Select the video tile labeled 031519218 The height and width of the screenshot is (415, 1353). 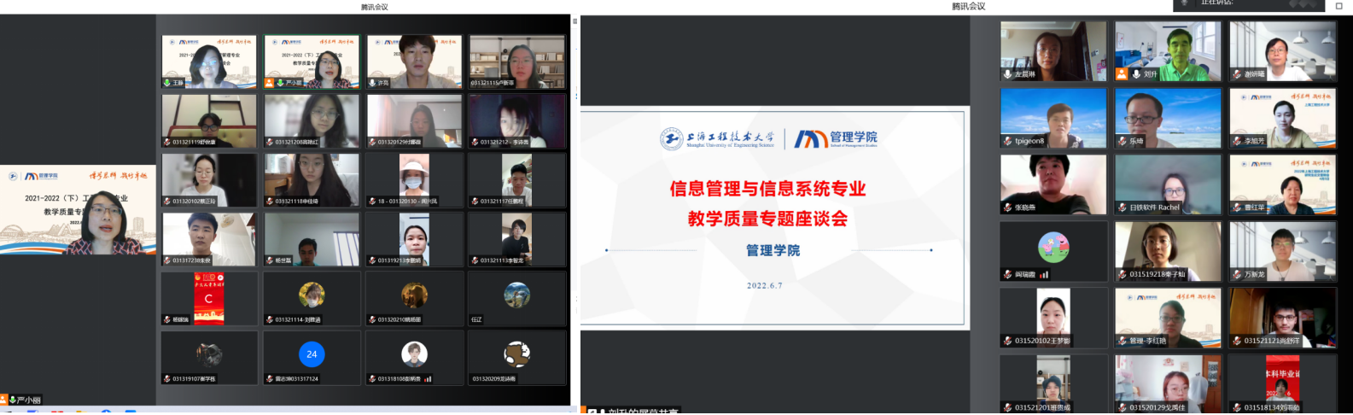(1168, 252)
